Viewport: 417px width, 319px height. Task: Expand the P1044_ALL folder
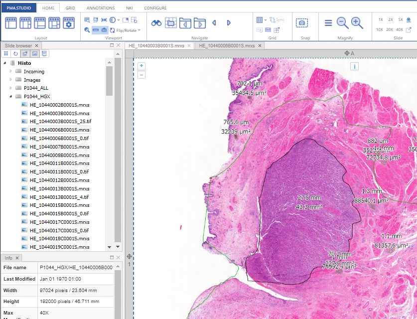(x=11, y=88)
